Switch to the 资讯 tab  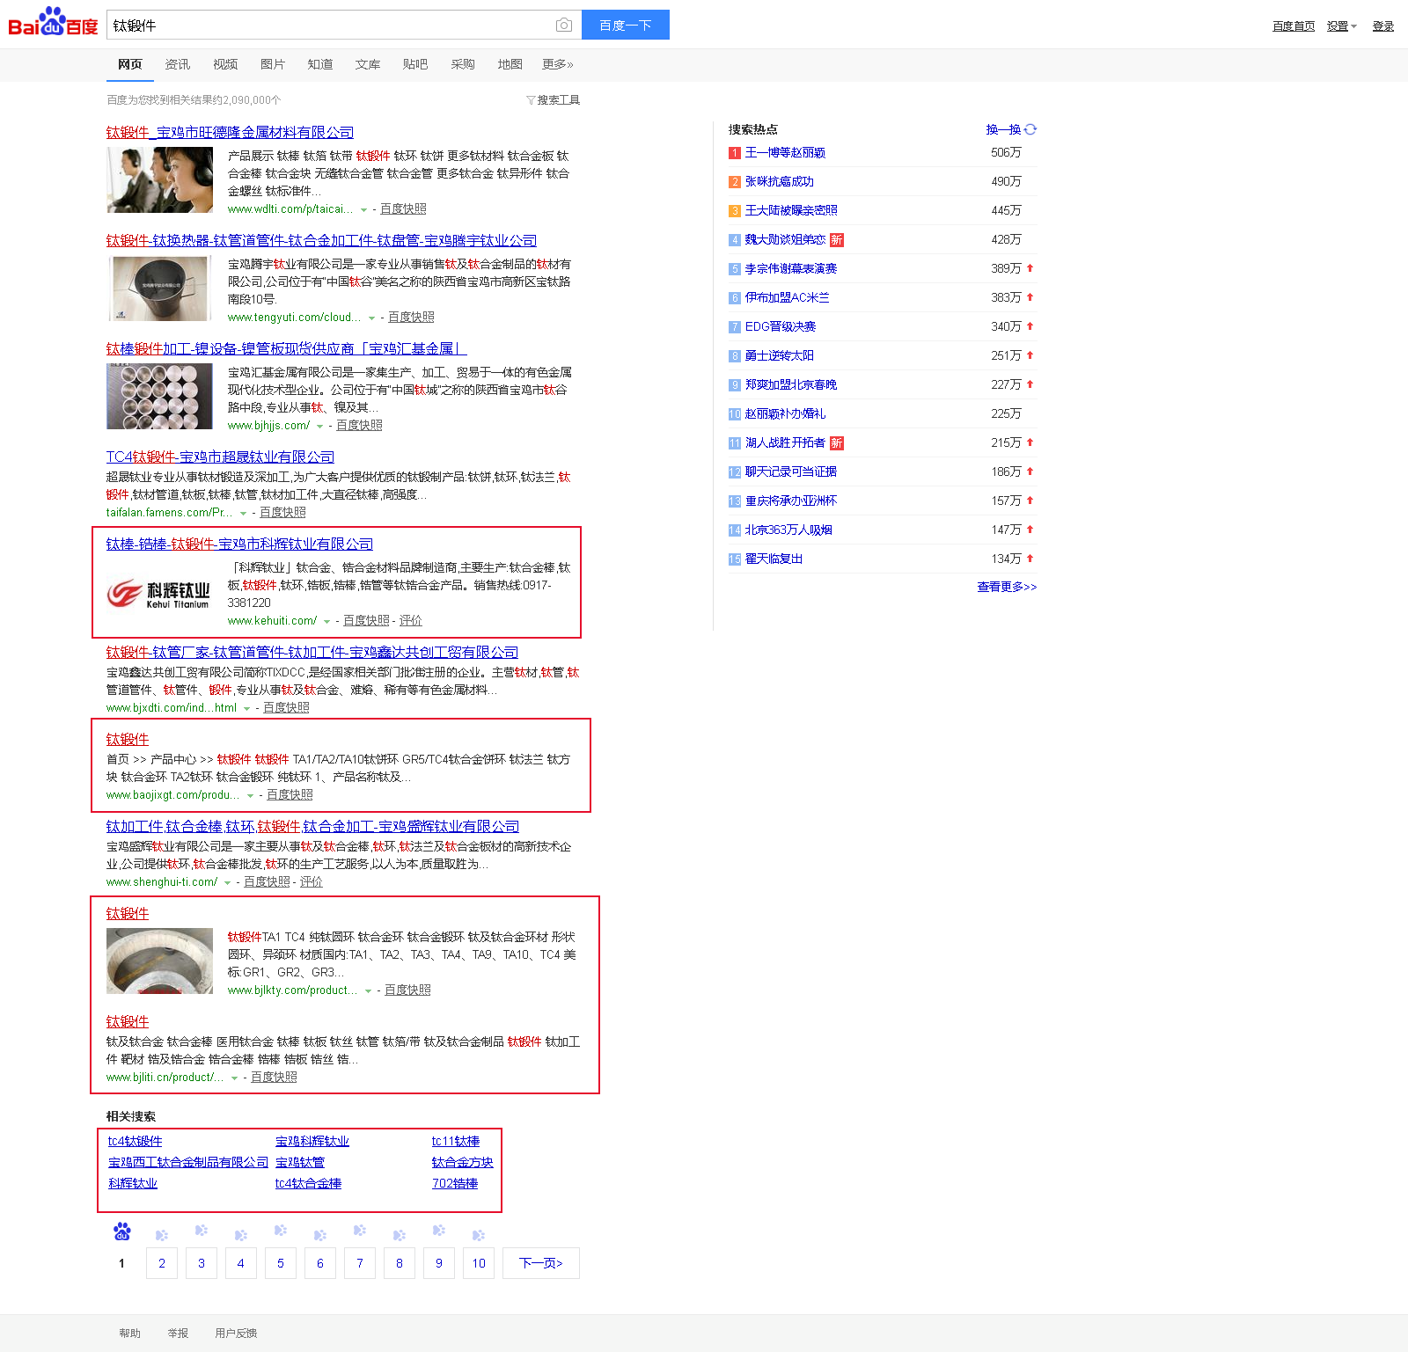(178, 64)
